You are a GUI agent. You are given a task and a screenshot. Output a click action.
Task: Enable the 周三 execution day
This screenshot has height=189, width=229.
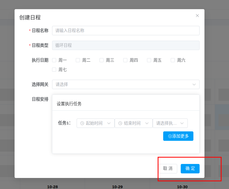point(101,60)
